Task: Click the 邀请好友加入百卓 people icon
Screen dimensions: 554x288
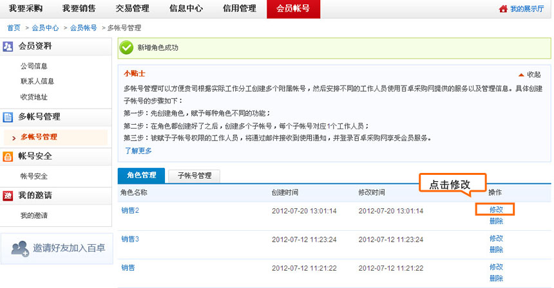Action: (x=20, y=248)
